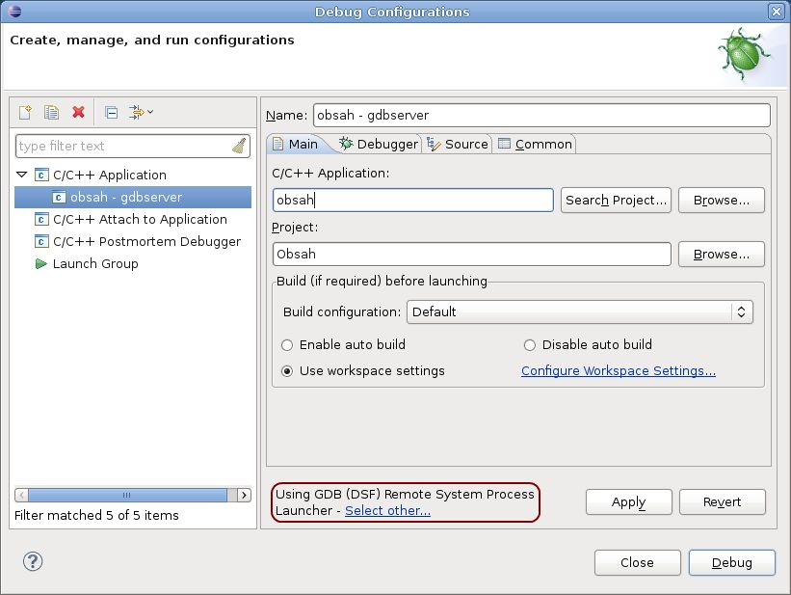Click the Eclipse icon in title bar

click(x=14, y=11)
